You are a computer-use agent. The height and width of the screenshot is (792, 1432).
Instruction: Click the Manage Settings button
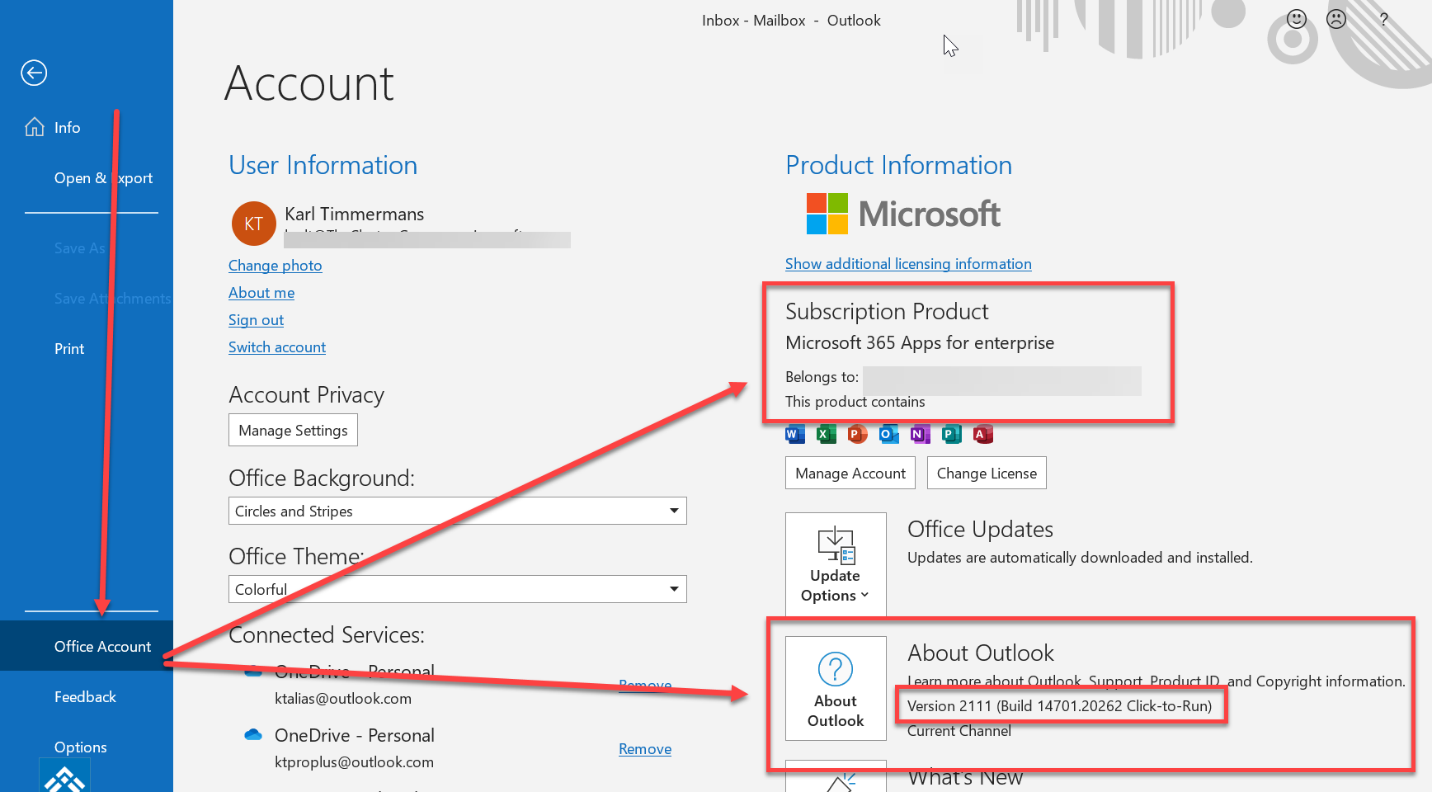click(293, 430)
